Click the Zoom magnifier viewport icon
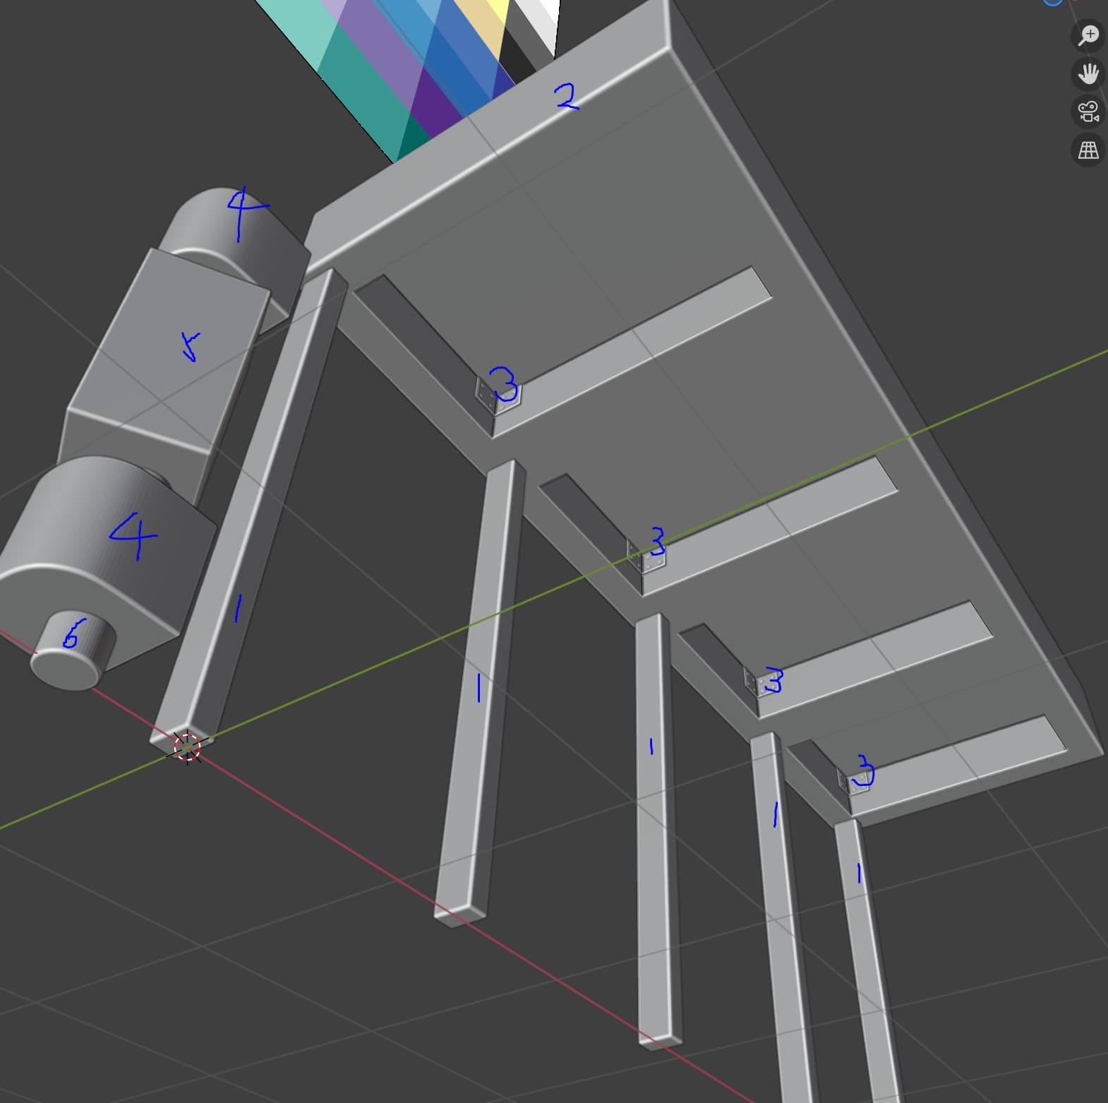Image resolution: width=1108 pixels, height=1103 pixels. [x=1088, y=35]
